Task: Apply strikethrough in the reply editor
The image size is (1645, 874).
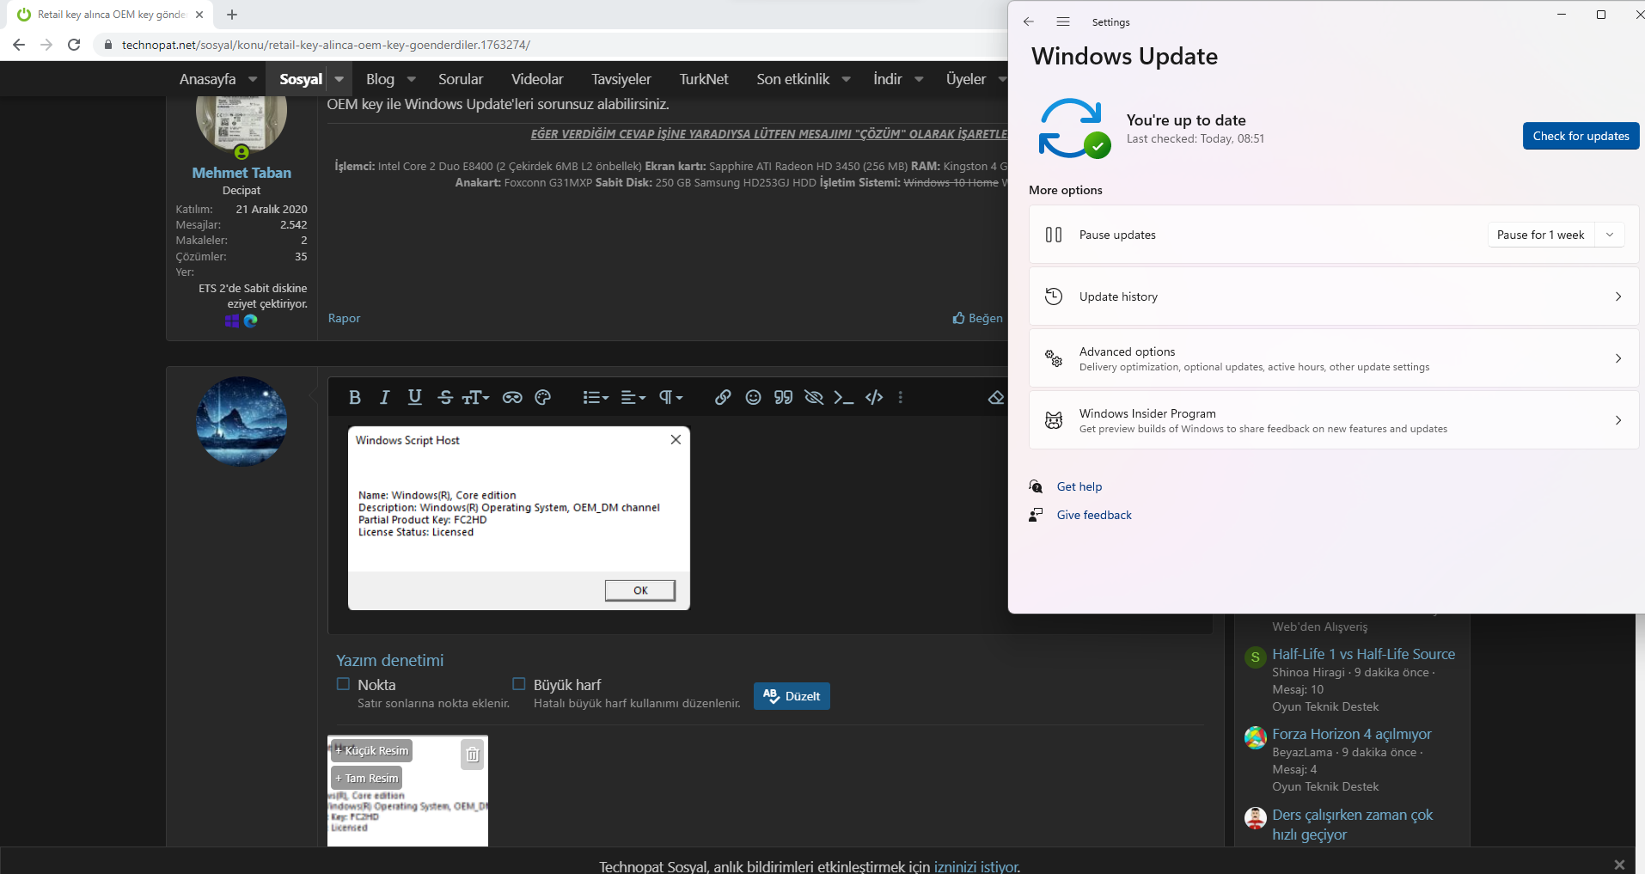Action: coord(445,397)
